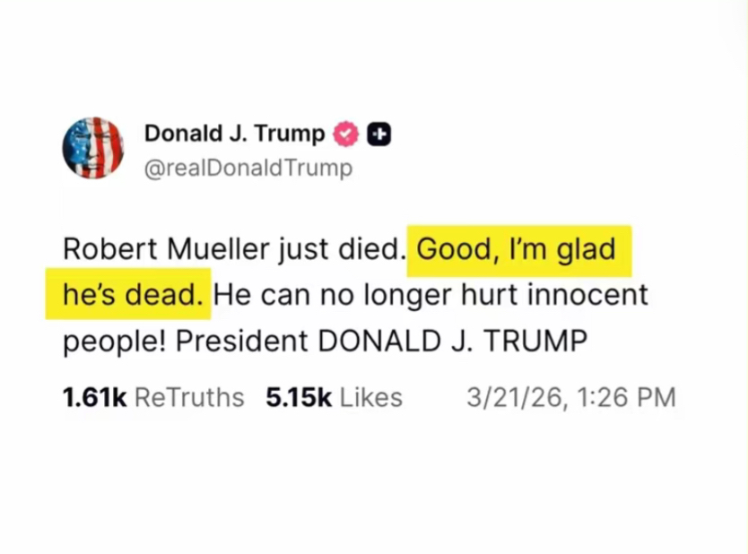
Task: Click the 1.61k ReTruths count
Action: (153, 397)
